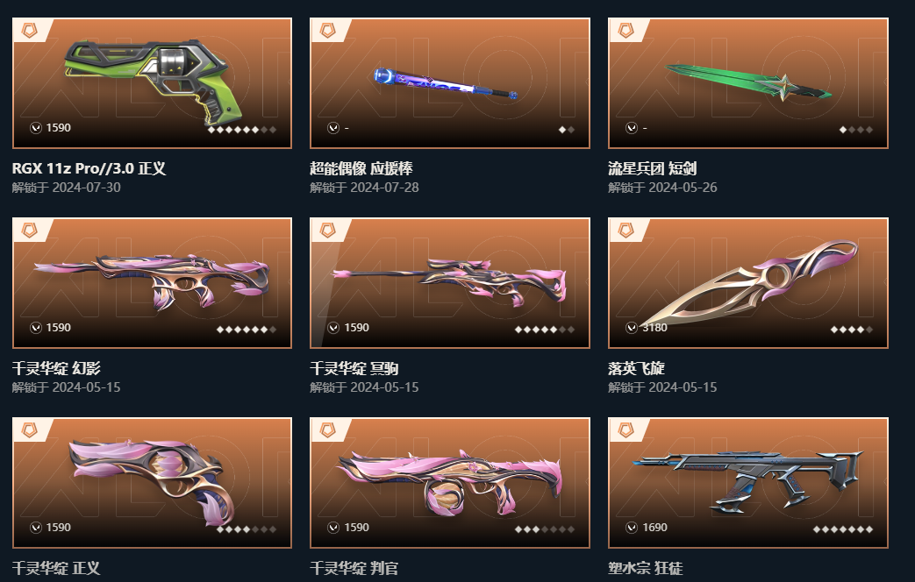Select the 塑水宗 狂徒 rifle thumbnail

(x=748, y=483)
